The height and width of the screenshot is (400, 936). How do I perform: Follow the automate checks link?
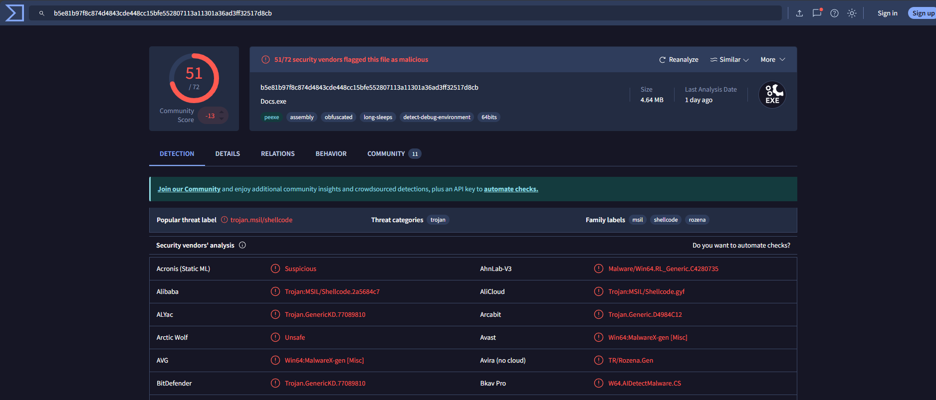(x=510, y=189)
